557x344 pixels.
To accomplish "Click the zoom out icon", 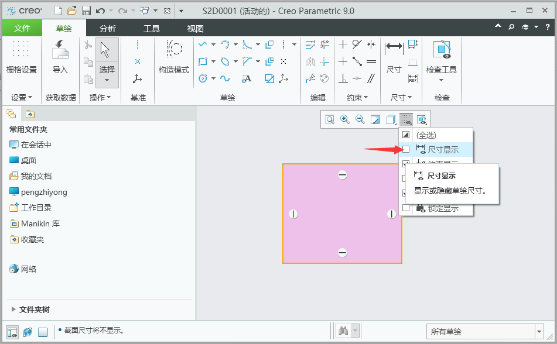I will coord(360,119).
